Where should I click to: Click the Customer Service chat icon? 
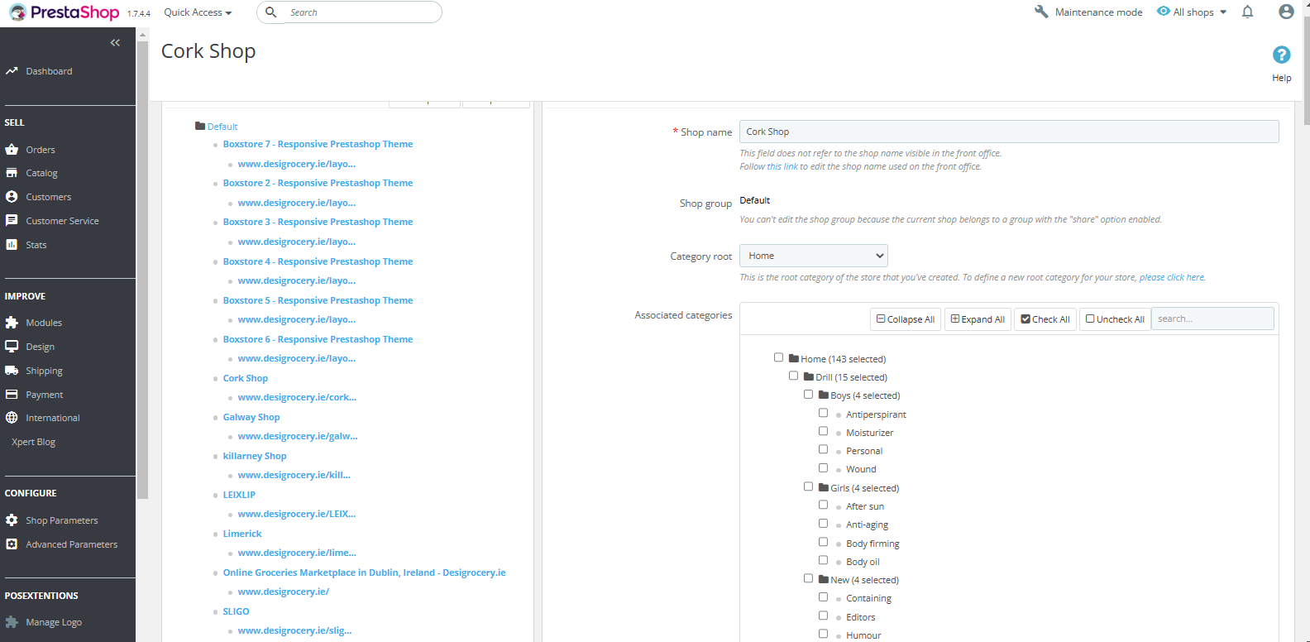click(12, 221)
